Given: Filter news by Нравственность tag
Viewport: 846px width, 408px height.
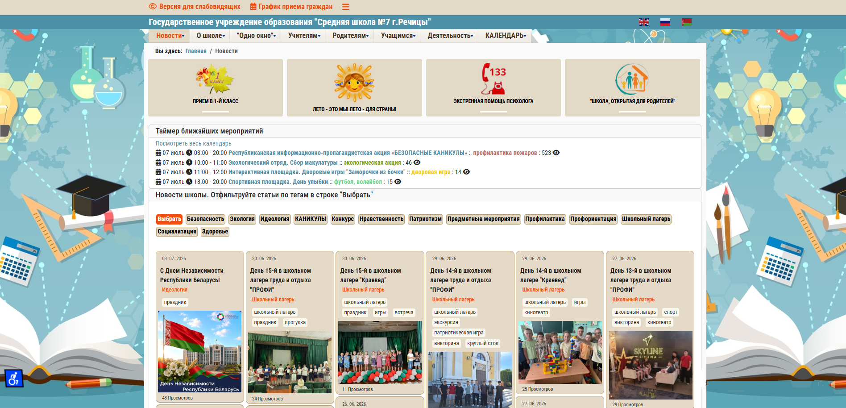Looking at the screenshot, I should coord(382,219).
